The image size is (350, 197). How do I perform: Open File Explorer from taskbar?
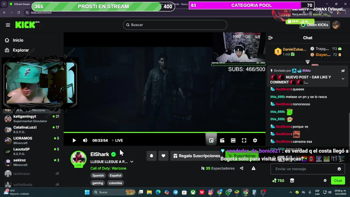click(x=149, y=192)
